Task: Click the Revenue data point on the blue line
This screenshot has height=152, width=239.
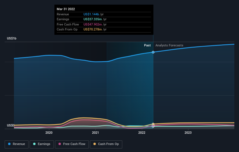Action: click(153, 52)
